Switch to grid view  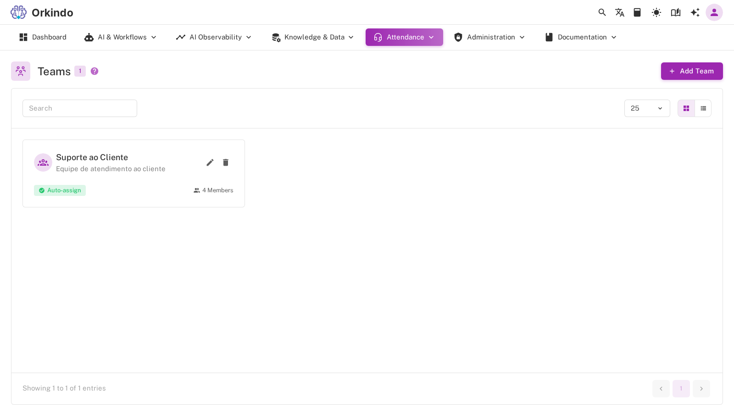[686, 108]
